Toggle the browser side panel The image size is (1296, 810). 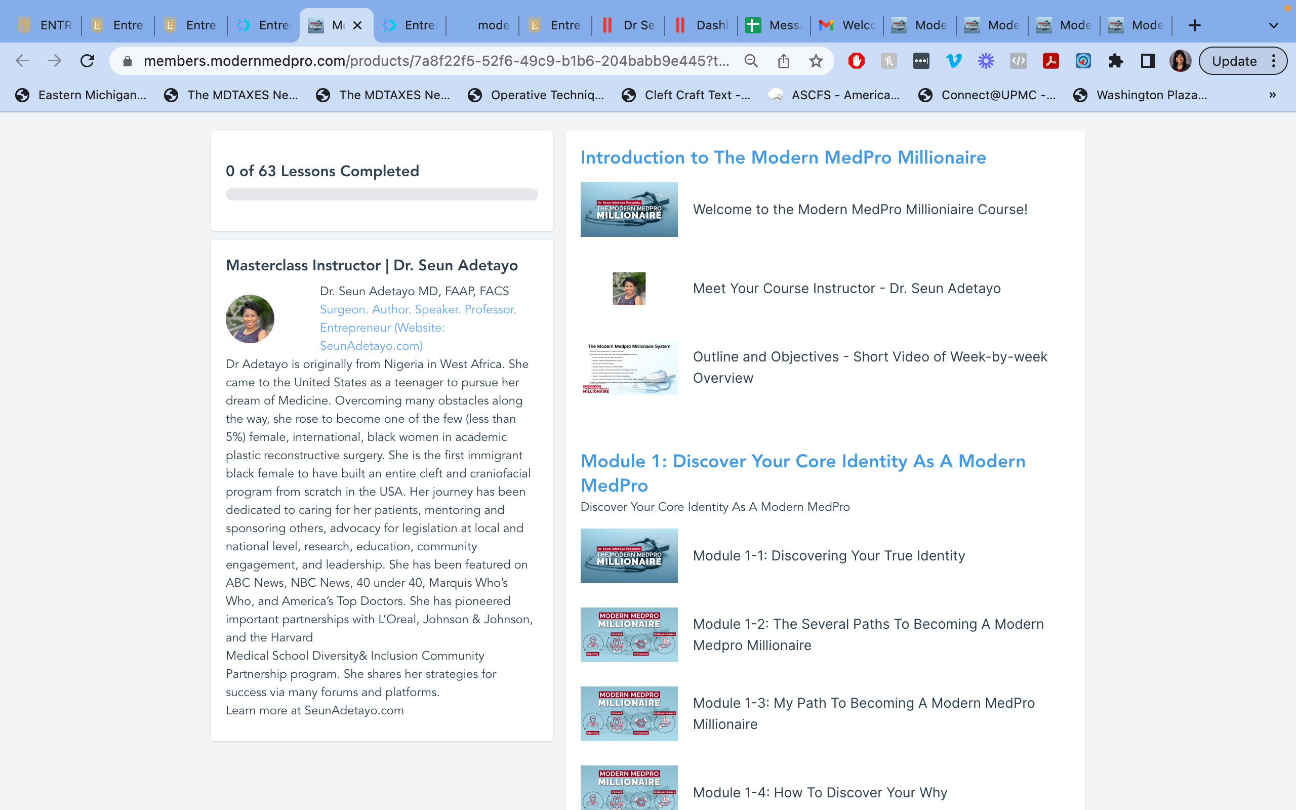(1148, 61)
